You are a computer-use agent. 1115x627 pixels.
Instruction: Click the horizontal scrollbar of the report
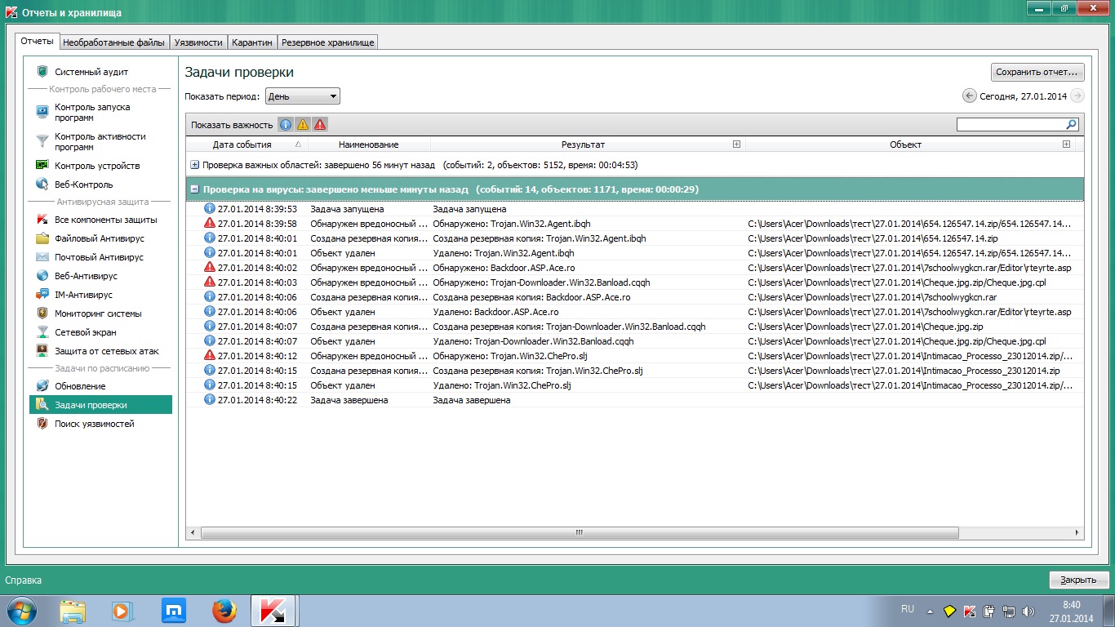point(580,532)
